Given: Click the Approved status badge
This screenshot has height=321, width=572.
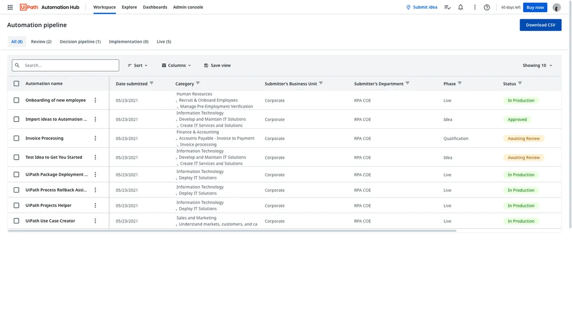Looking at the screenshot, I should [517, 119].
